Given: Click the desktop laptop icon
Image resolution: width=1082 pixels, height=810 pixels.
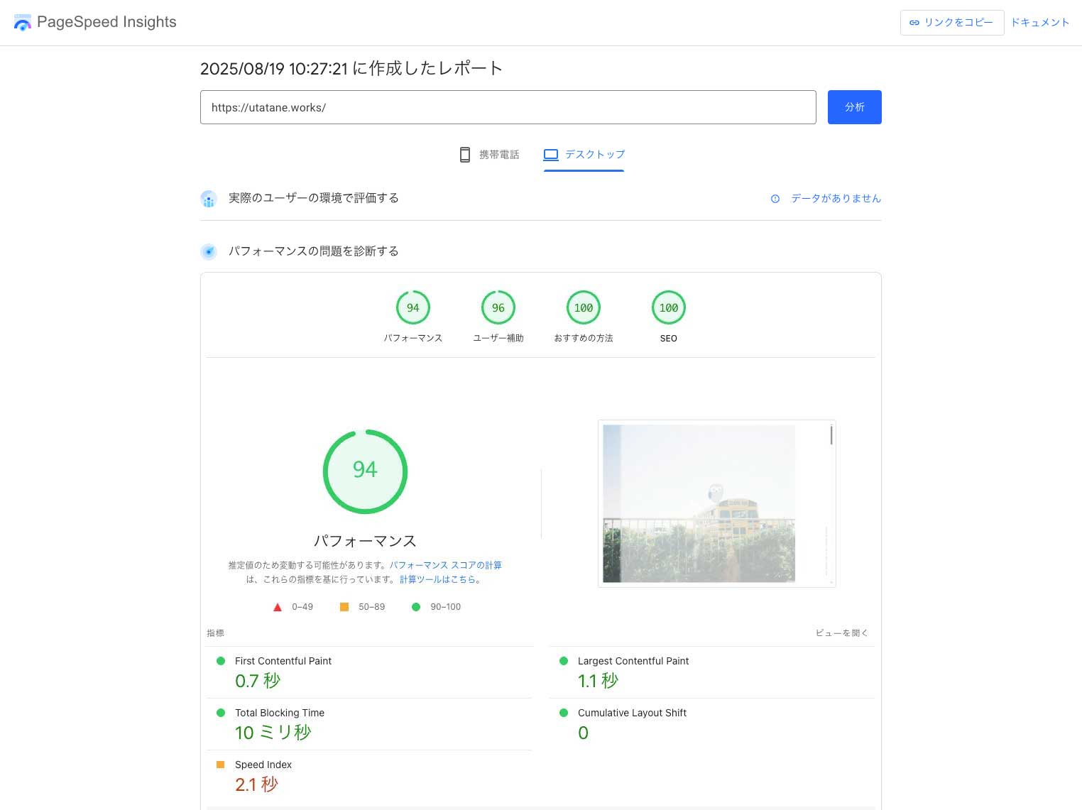Looking at the screenshot, I should pos(551,155).
